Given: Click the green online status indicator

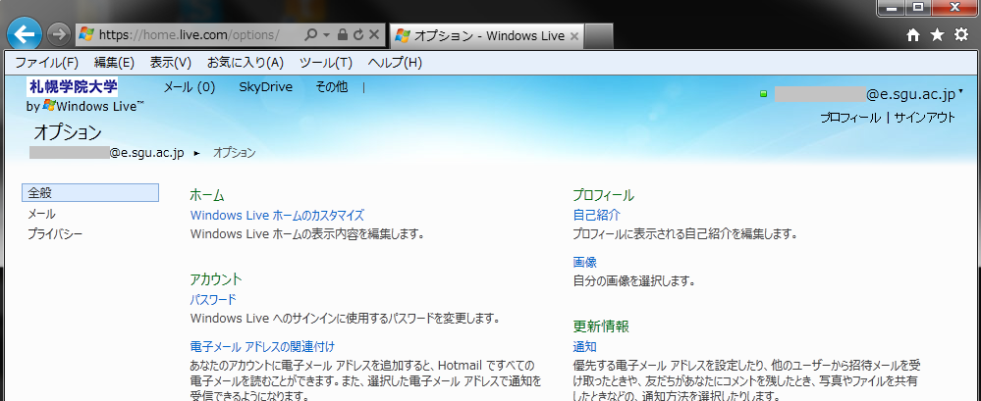Looking at the screenshot, I should pyautogui.click(x=763, y=94).
